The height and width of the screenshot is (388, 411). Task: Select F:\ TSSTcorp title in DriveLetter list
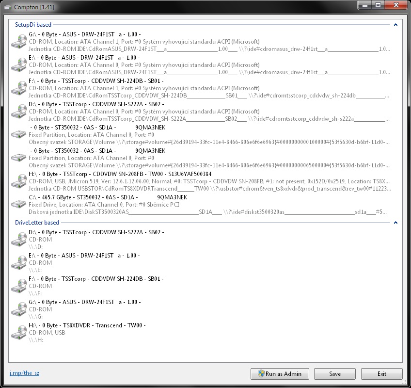pyautogui.click(x=96, y=278)
